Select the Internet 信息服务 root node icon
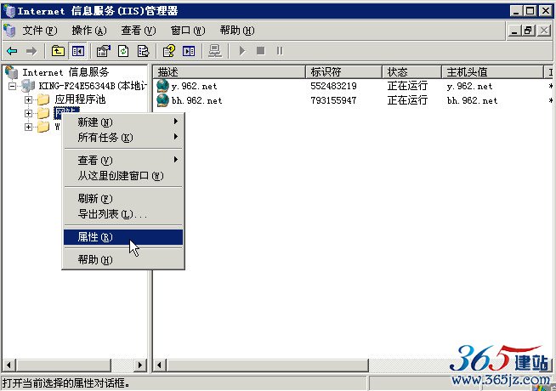556x391 pixels. pyautogui.click(x=11, y=72)
